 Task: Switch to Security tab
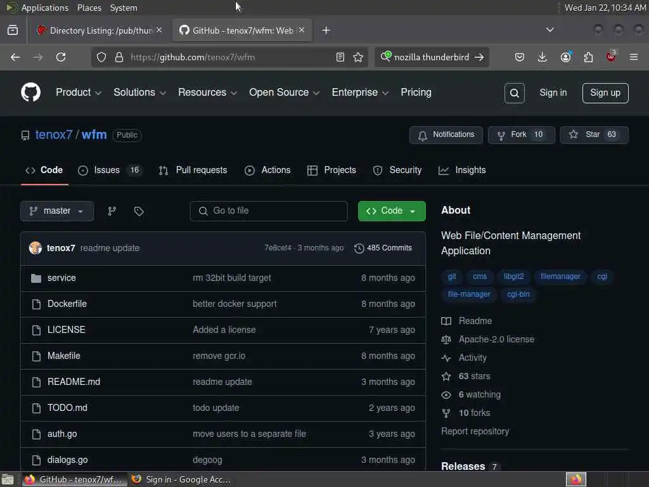click(x=397, y=170)
